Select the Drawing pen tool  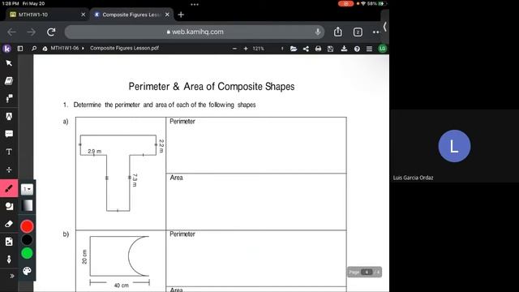pos(9,188)
